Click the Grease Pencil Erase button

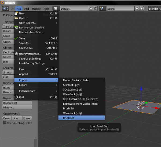click(27, 118)
